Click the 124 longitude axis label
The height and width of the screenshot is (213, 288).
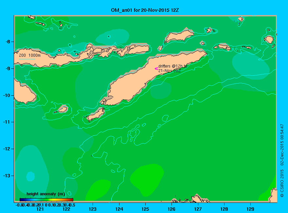pos(119,209)
